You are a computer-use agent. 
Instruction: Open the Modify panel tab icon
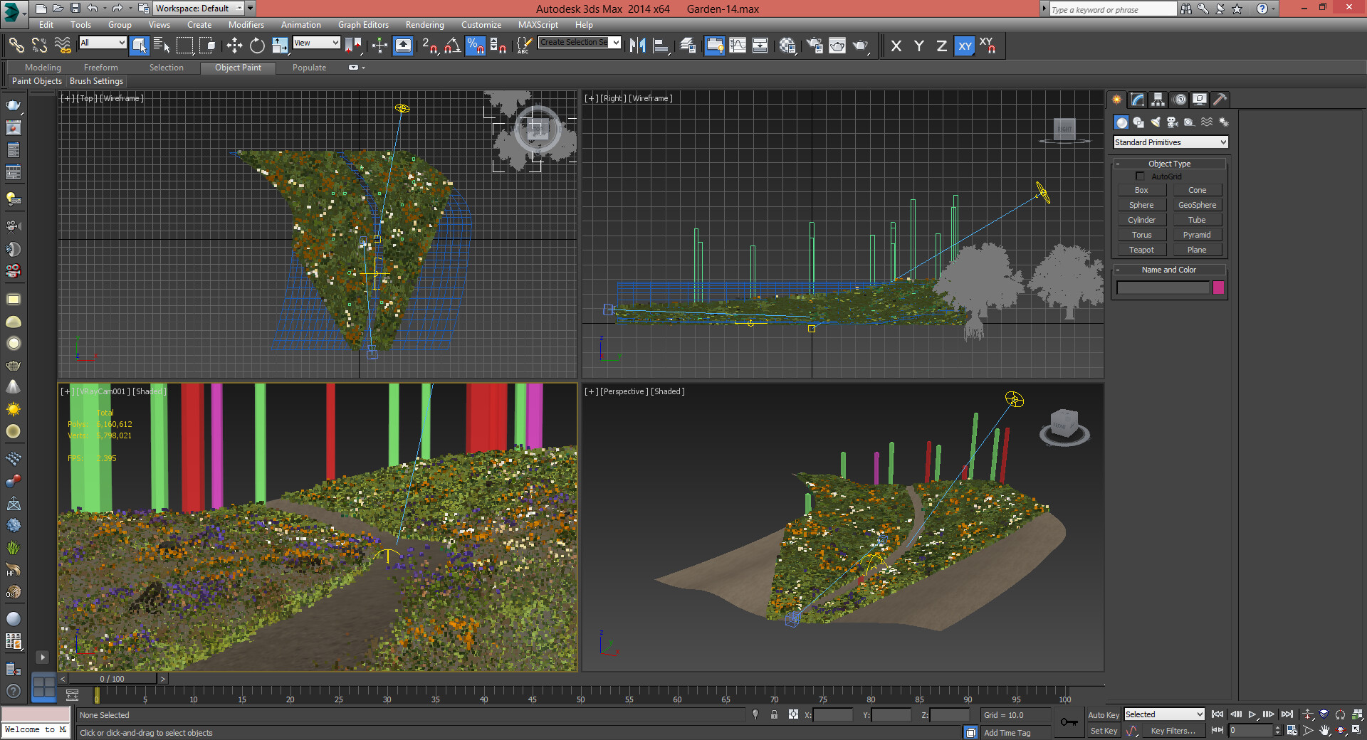click(x=1137, y=100)
